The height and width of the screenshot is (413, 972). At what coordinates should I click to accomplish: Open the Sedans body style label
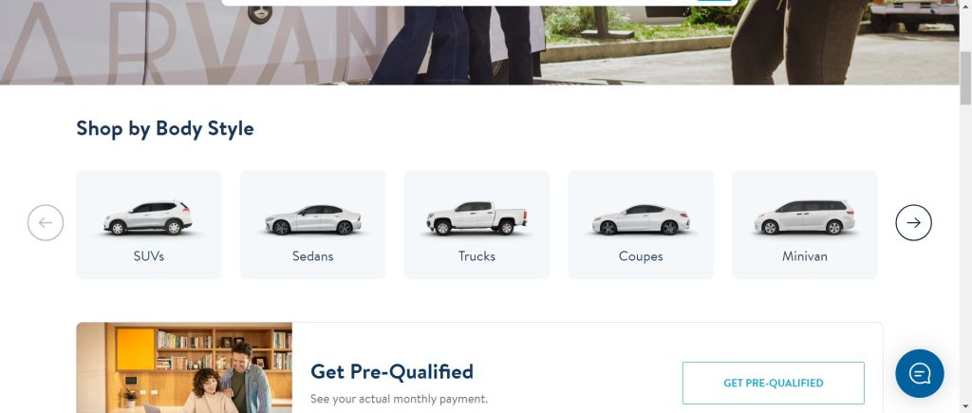(313, 256)
